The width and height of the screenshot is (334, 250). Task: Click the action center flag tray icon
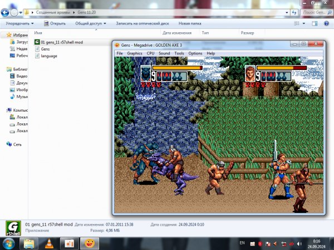268,244
